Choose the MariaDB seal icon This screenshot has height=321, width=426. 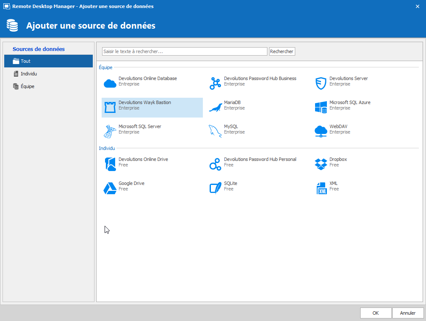point(216,108)
